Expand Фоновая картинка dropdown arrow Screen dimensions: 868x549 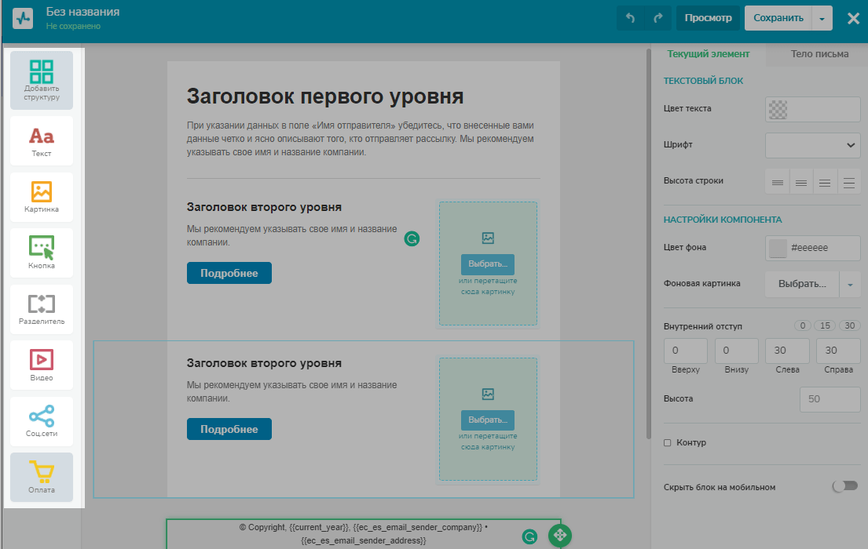tap(850, 284)
